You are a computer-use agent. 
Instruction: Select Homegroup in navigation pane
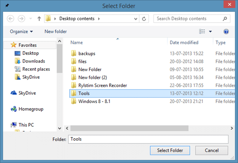pyautogui.click(x=31, y=109)
